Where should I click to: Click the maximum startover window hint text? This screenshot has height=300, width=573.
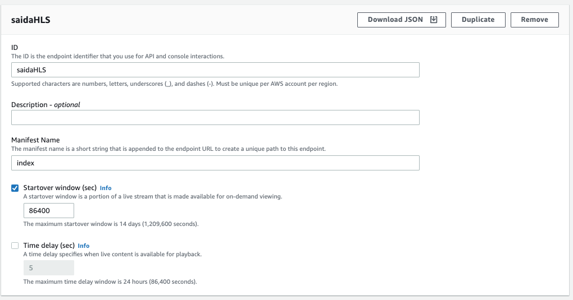pos(111,224)
